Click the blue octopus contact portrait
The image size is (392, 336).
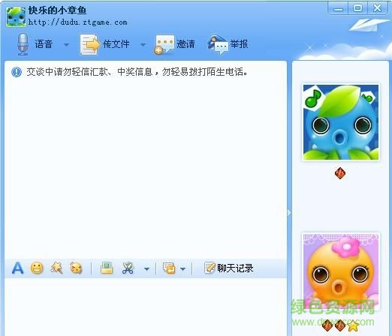(341, 122)
